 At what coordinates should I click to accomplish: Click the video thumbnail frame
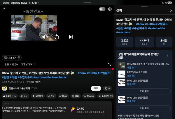coord(34,27)
